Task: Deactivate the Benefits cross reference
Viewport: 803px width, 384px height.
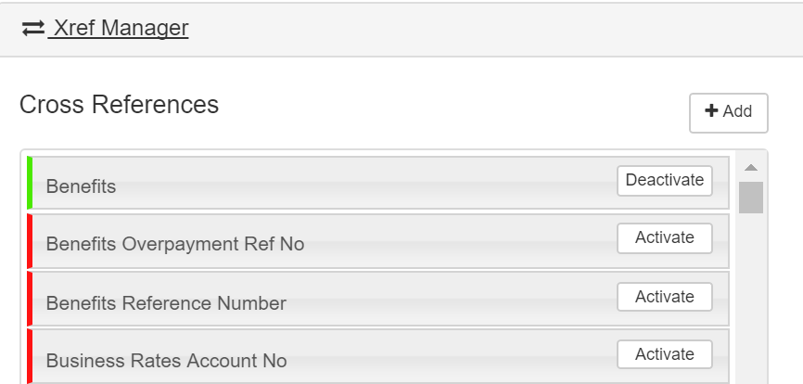Action: [664, 181]
